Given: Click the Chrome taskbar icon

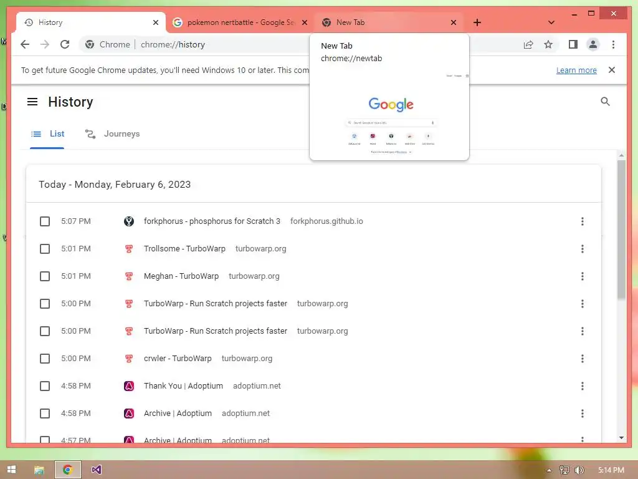Looking at the screenshot, I should pos(68,470).
